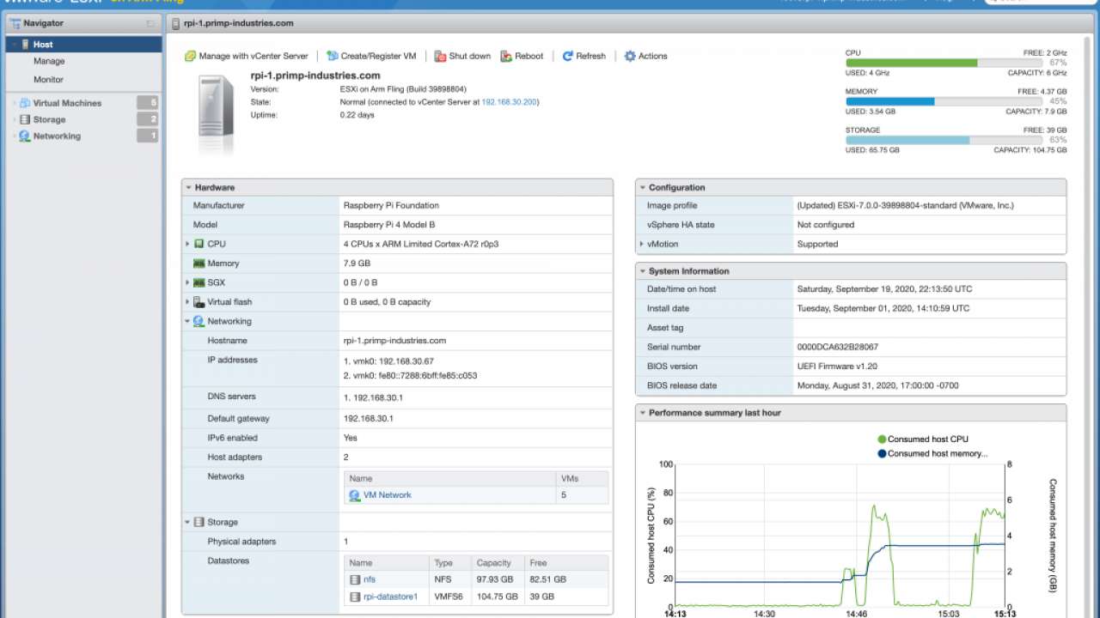Toggle Consumed host CPU legend entry
Viewport: 1100px width, 618px height.
click(921, 439)
